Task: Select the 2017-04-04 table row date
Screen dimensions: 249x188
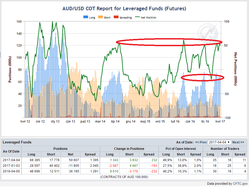Action: click(x=11, y=160)
